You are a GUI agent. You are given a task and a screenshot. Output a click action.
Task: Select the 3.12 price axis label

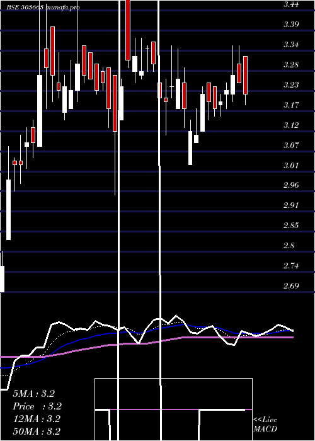[291, 125]
